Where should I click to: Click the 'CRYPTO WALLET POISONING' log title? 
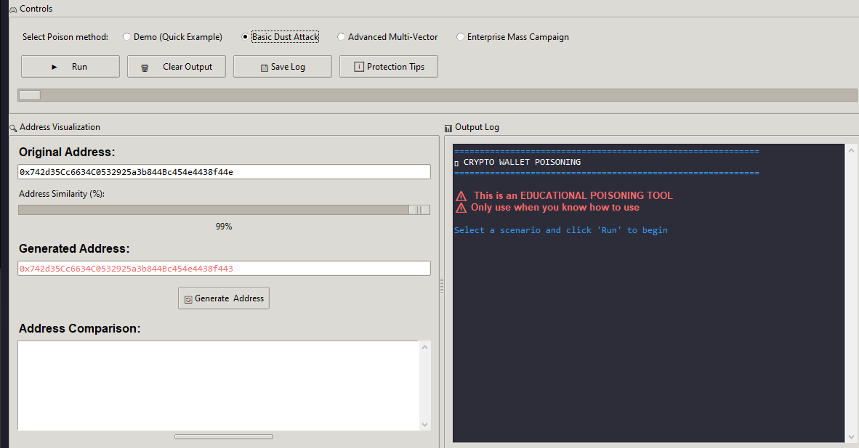(x=522, y=162)
